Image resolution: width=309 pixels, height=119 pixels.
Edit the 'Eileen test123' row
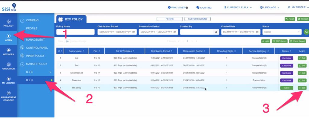click(x=302, y=73)
